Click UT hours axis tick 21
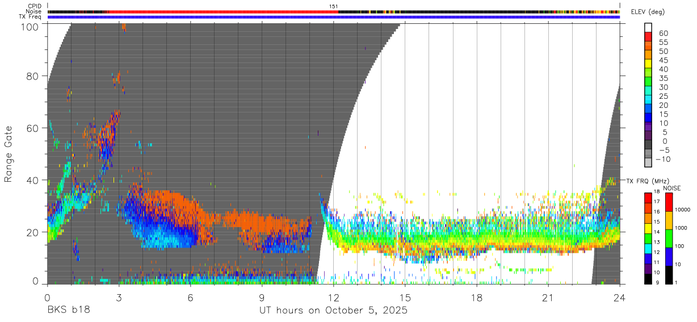The image size is (697, 322). click(x=548, y=297)
